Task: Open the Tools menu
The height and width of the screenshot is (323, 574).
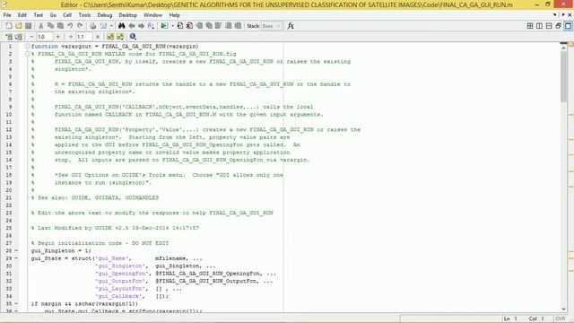Action: coord(84,15)
